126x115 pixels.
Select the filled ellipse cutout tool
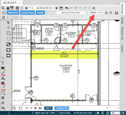point(8,56)
